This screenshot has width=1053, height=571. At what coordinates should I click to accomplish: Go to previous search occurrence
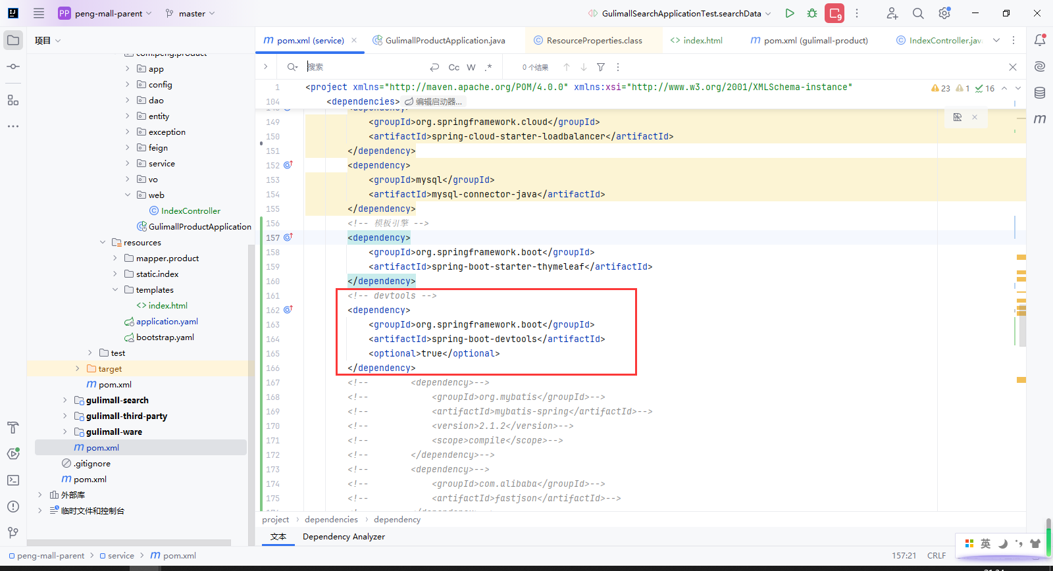coord(567,67)
